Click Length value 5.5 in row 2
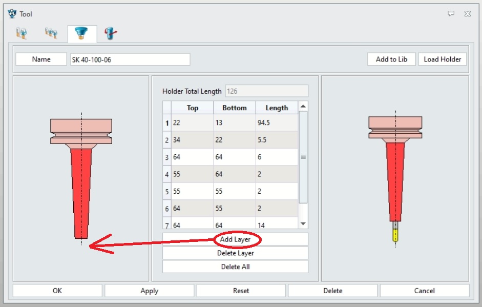Screen dimensions: 482x307 (x=277, y=140)
